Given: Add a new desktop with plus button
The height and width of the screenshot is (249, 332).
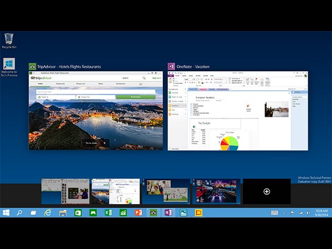Looking at the screenshot, I should [267, 191].
